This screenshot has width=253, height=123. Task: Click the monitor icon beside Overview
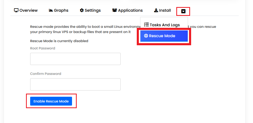16,10
